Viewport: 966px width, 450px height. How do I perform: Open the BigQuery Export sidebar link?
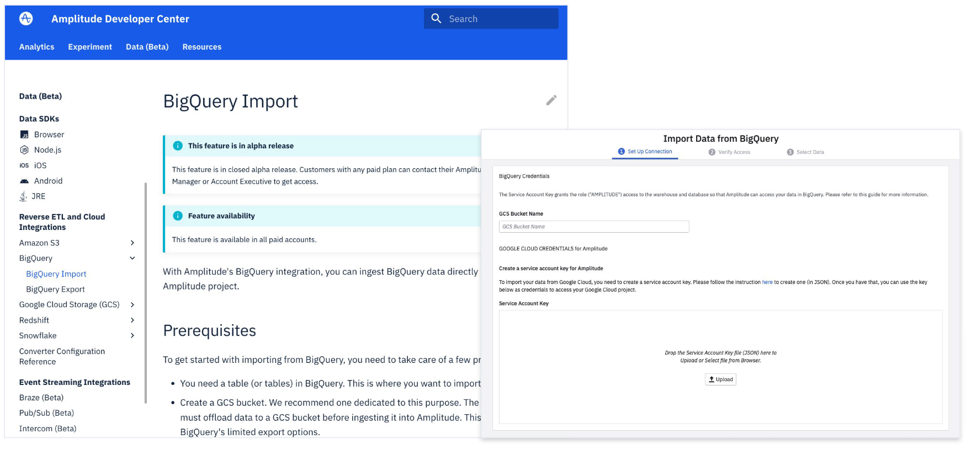tap(55, 289)
